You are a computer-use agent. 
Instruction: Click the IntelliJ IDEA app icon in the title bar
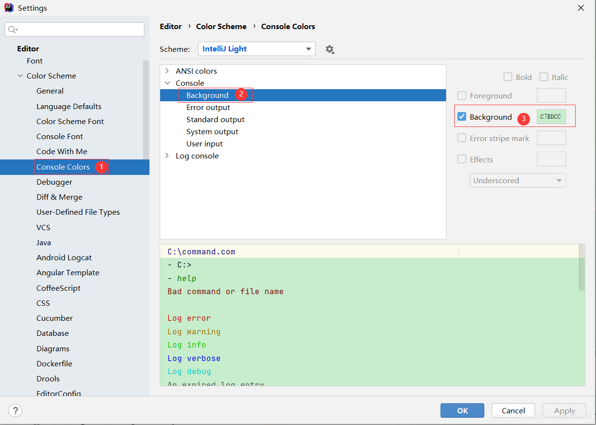coord(9,8)
